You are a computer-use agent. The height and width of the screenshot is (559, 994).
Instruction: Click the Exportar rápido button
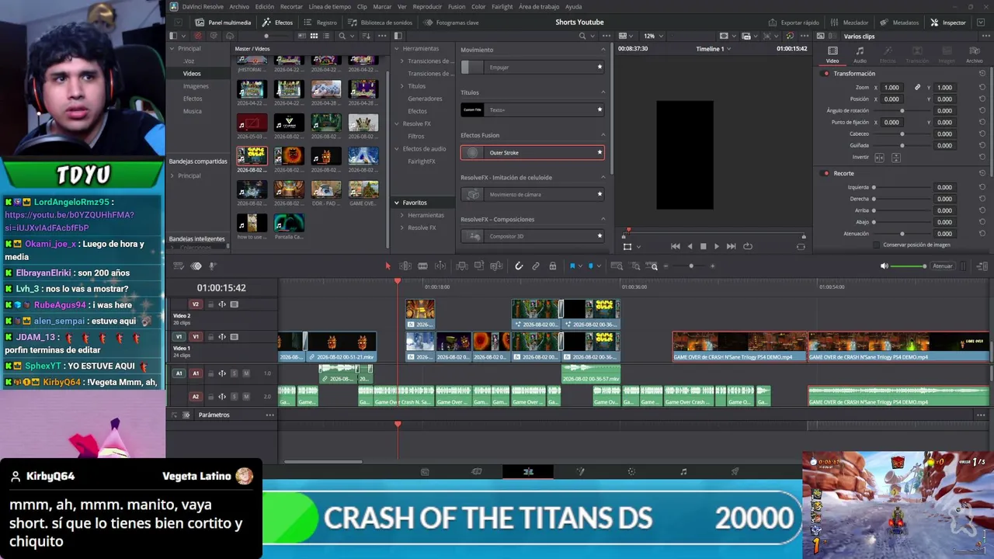coord(794,23)
